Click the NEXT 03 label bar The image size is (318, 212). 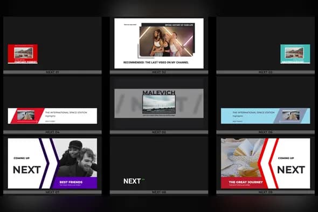tap(266, 72)
